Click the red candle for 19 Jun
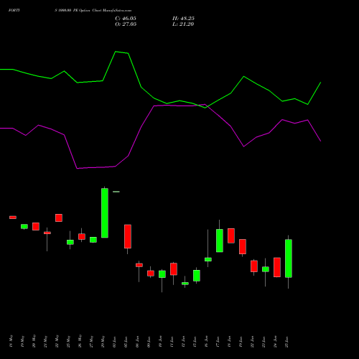359x359 pixels. (243, 246)
